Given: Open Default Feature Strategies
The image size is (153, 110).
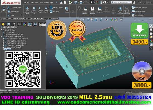Looking at the screenshot, I should (x=120, y=10).
